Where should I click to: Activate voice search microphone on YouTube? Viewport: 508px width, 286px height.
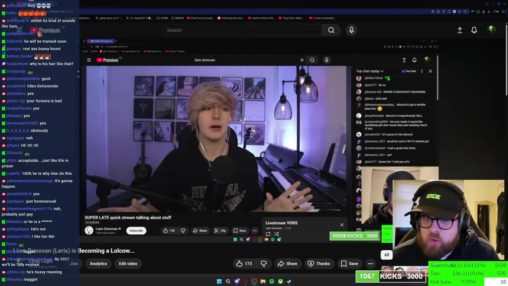351,30
